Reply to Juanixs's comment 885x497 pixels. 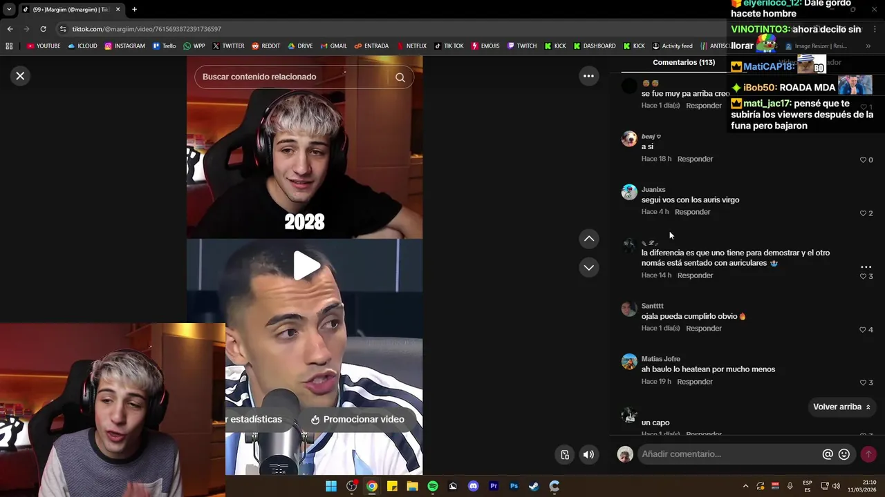coord(692,212)
